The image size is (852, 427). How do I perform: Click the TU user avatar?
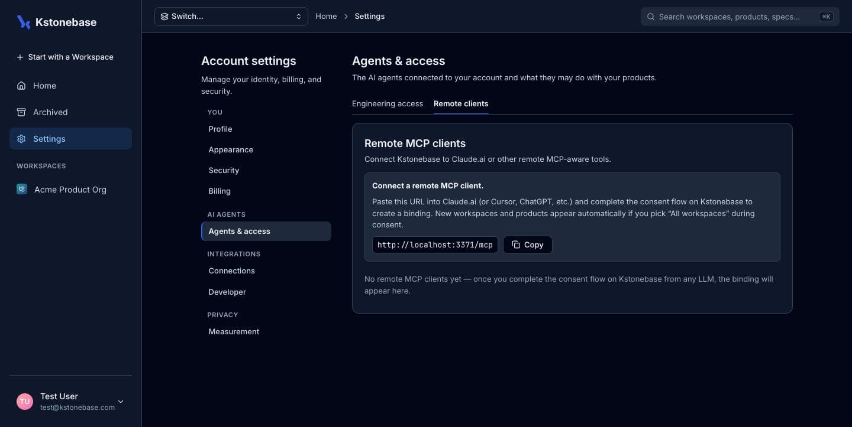tap(25, 402)
